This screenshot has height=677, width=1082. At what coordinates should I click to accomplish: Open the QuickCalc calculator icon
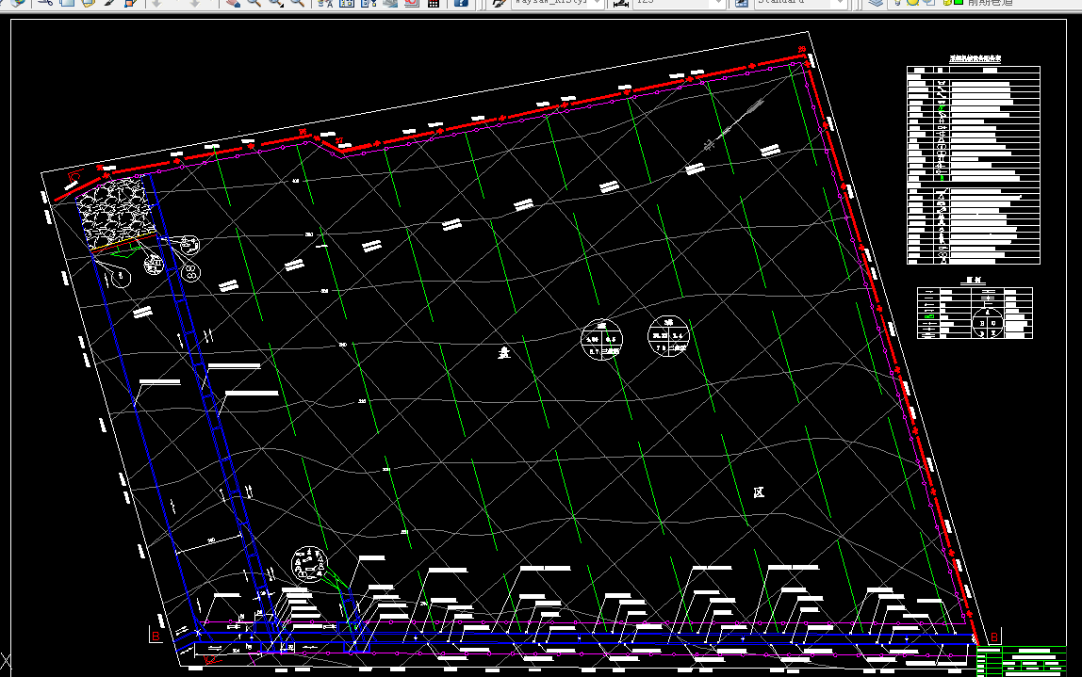point(434,3)
